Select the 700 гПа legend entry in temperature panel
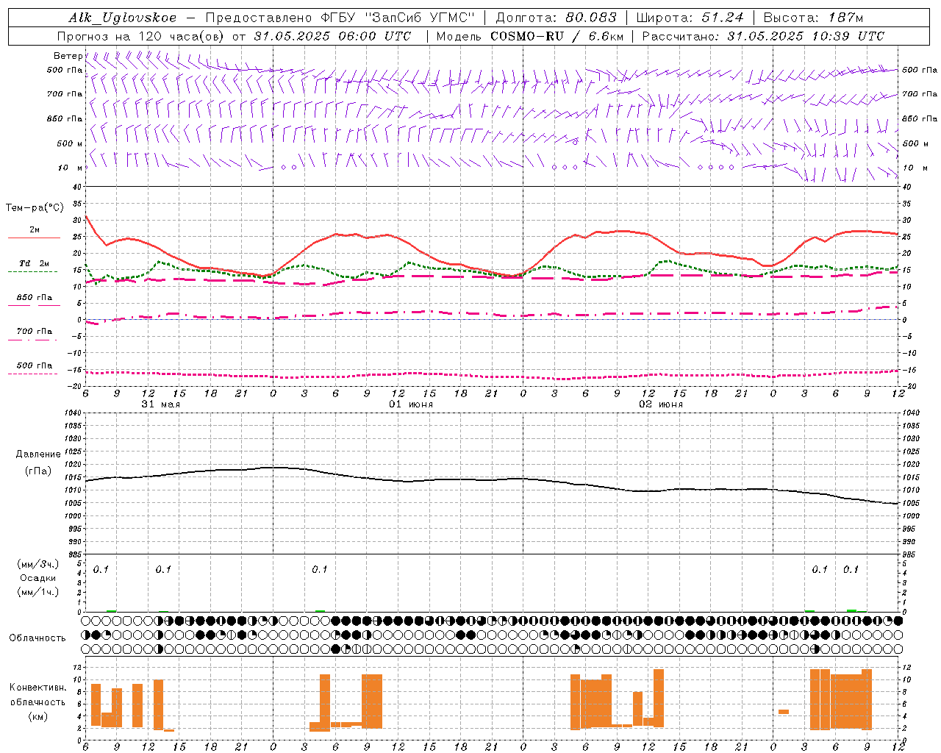The width and height of the screenshot is (941, 753). pyautogui.click(x=35, y=332)
